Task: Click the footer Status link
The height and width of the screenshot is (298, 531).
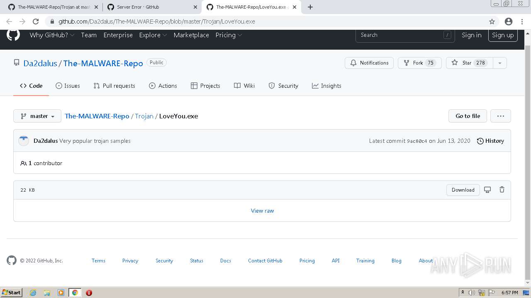Action: pyautogui.click(x=197, y=261)
